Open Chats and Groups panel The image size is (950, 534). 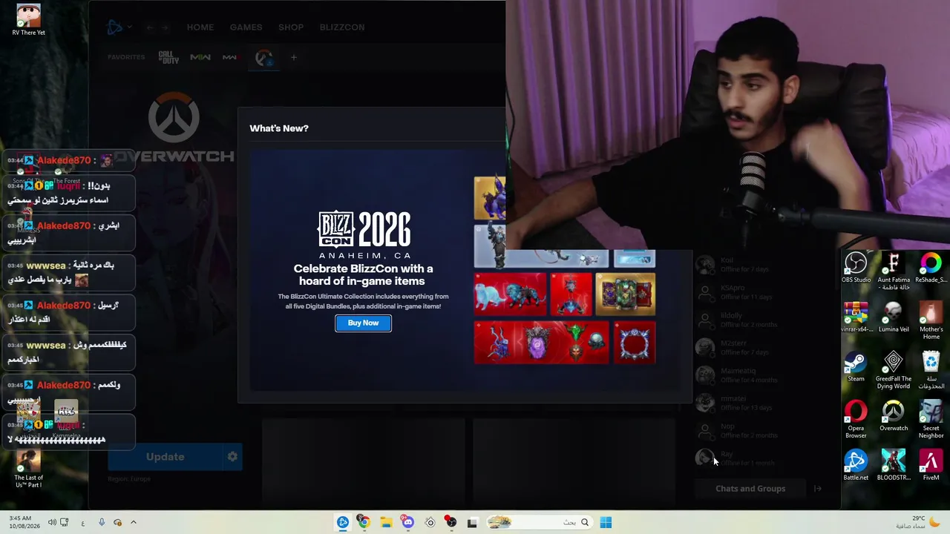[x=750, y=489]
